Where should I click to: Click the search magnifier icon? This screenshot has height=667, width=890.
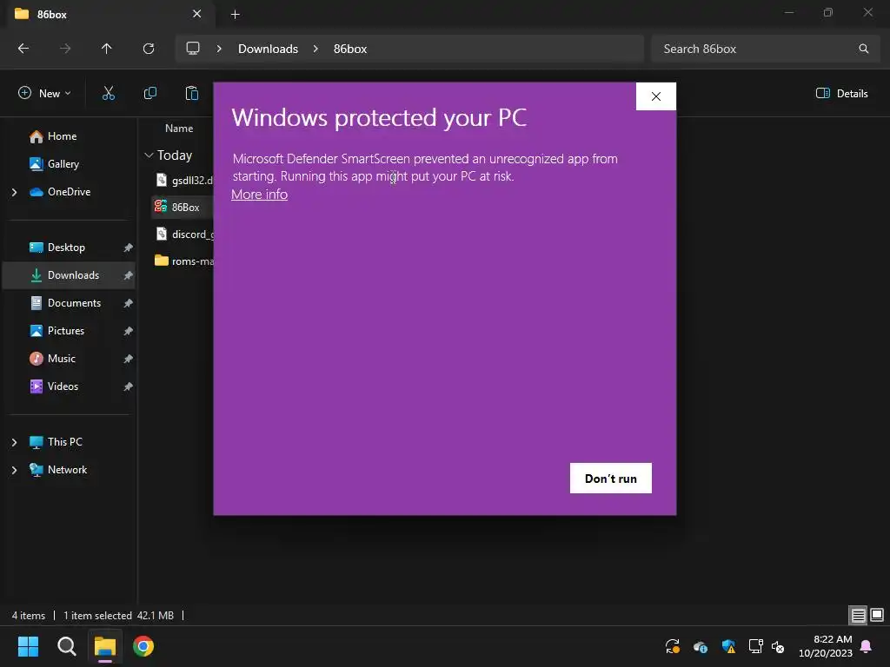(863, 49)
